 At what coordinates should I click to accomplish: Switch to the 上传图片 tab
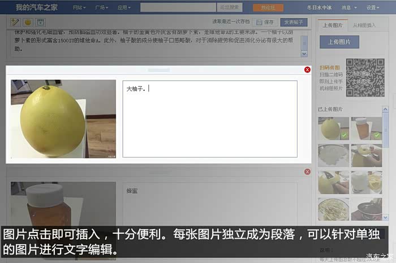click(x=333, y=25)
